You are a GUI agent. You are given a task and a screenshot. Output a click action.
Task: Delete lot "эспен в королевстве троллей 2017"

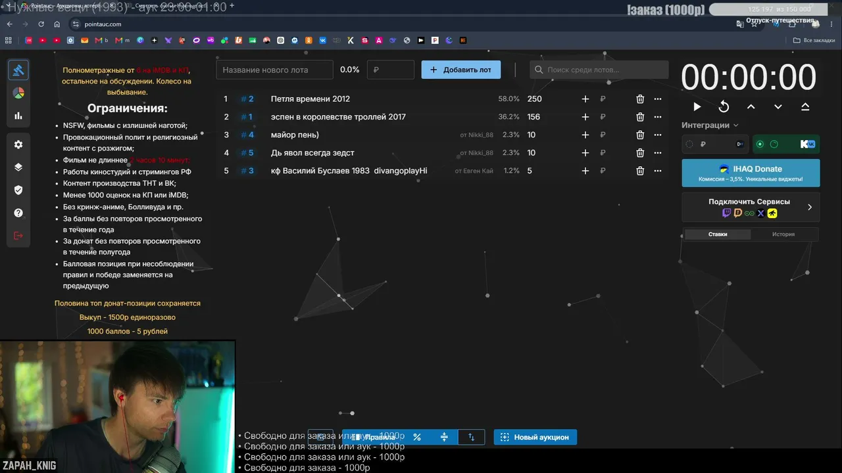[640, 117]
